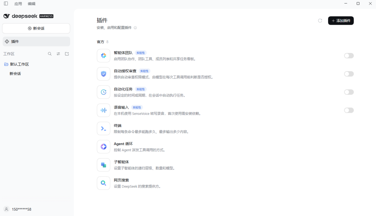
Task: Click the 语音输入 waveform icon
Action: (104, 110)
